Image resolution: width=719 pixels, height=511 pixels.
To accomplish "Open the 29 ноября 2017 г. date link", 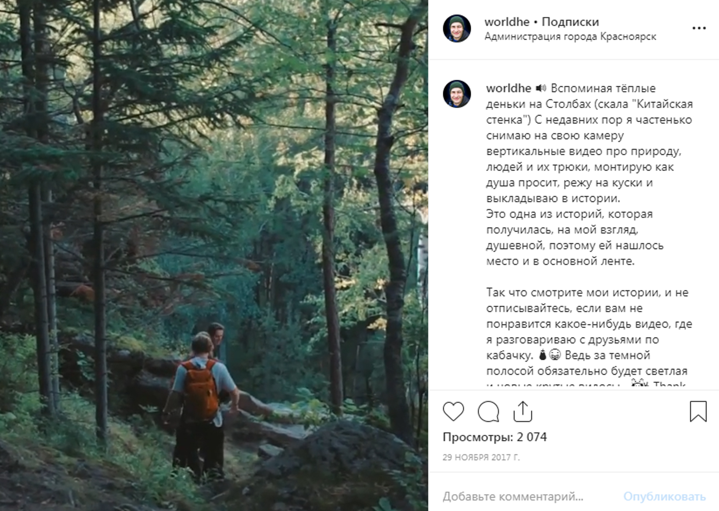I will pos(481,457).
